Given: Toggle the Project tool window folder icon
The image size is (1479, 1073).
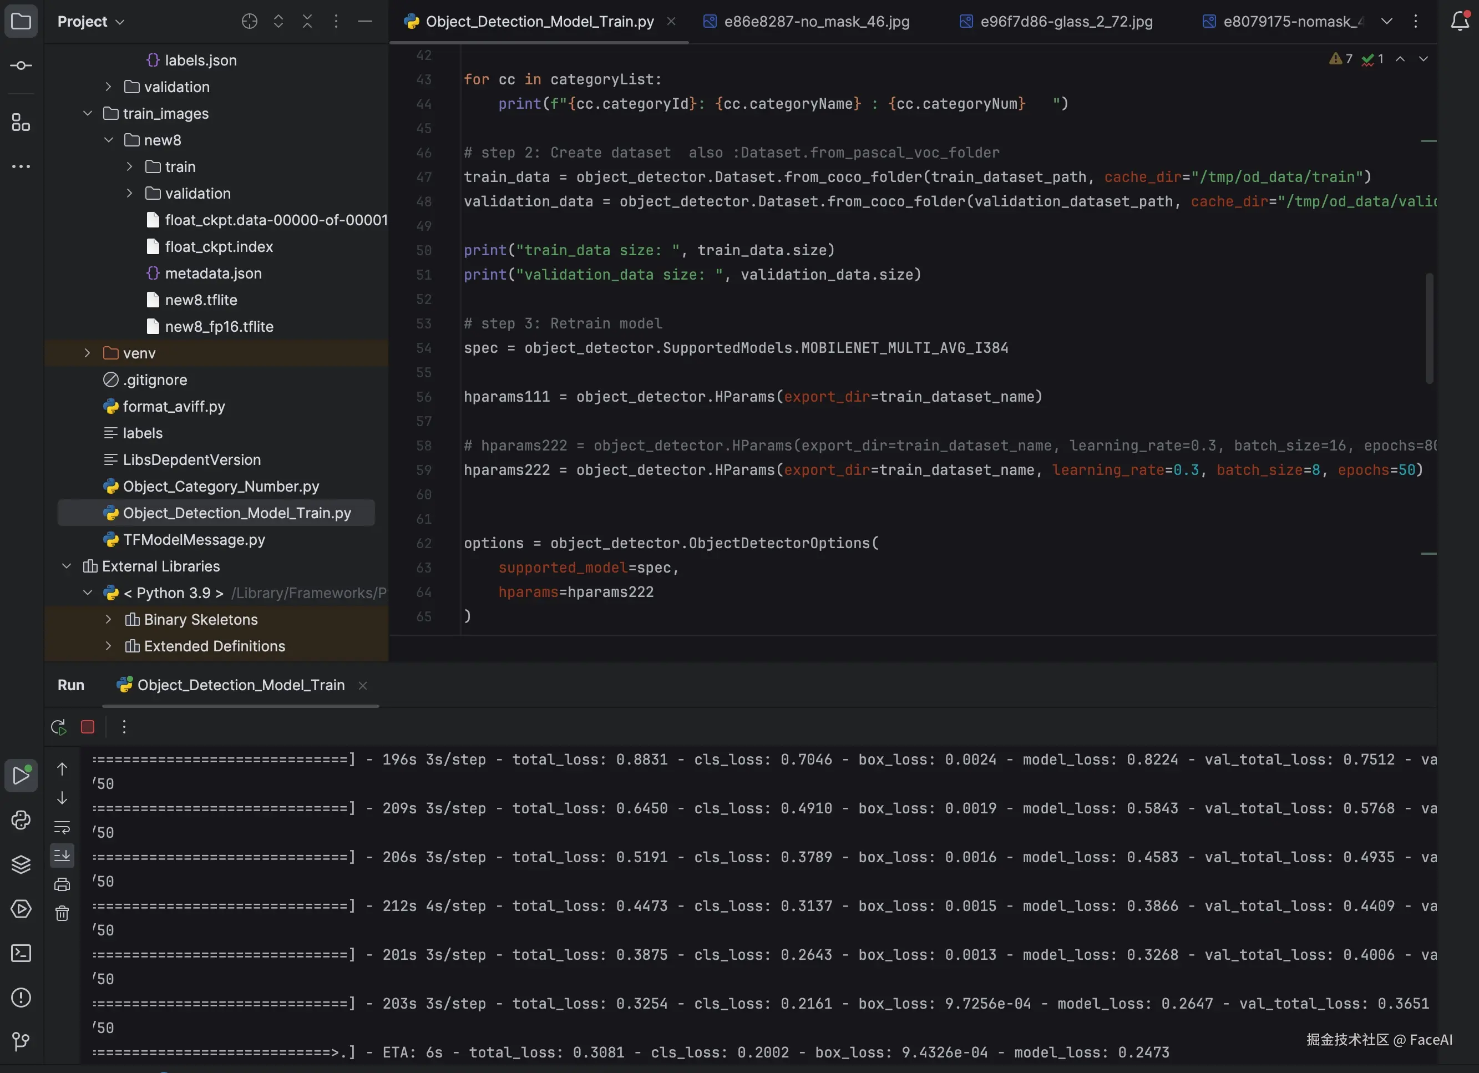Looking at the screenshot, I should point(21,22).
